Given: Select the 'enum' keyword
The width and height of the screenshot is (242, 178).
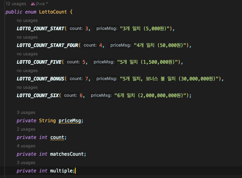Looking at the screenshot, I should (31, 12).
